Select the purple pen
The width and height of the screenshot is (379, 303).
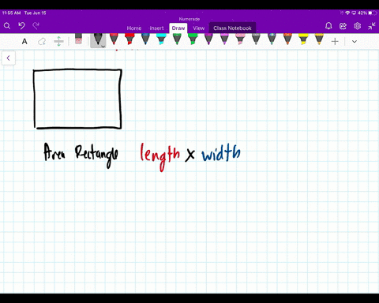click(208, 39)
